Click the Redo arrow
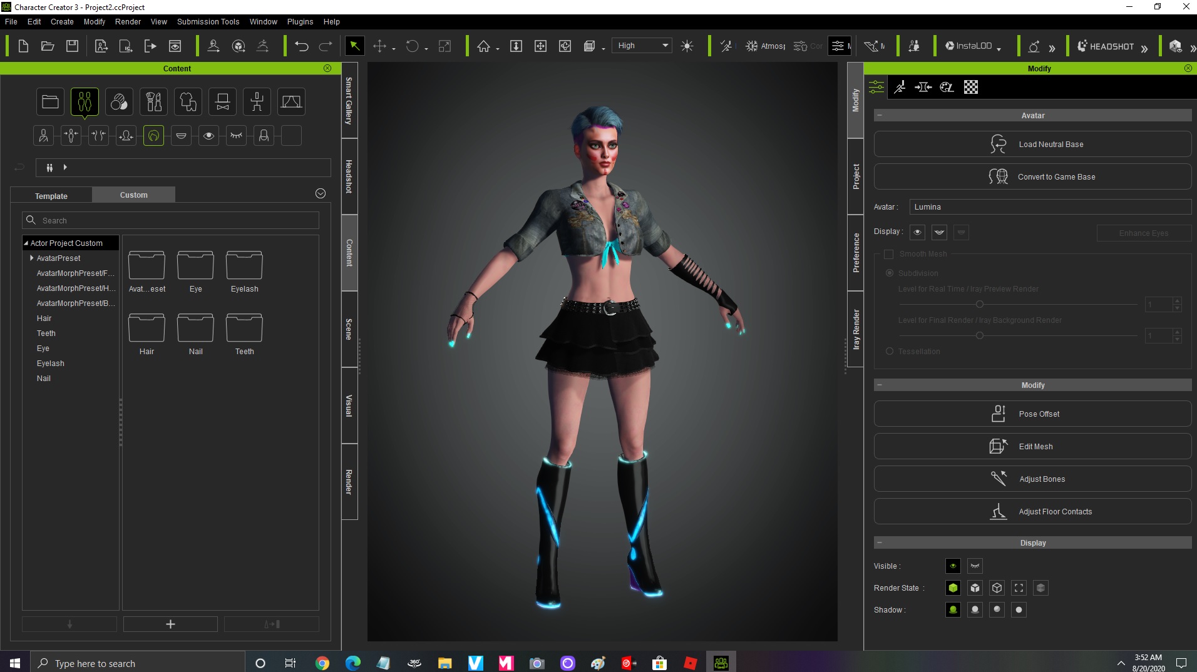 point(326,46)
